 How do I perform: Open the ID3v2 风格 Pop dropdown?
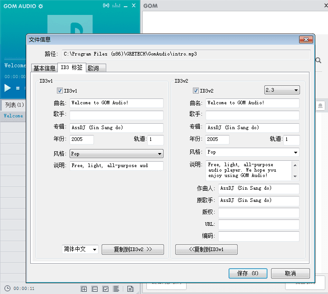[253, 152]
